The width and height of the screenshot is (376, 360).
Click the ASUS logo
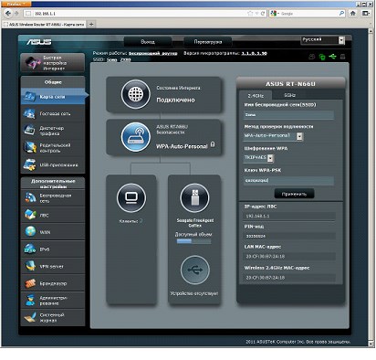39,42
